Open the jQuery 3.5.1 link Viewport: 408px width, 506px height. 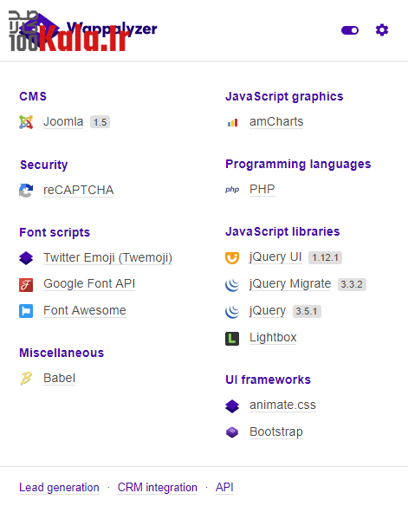click(x=268, y=310)
